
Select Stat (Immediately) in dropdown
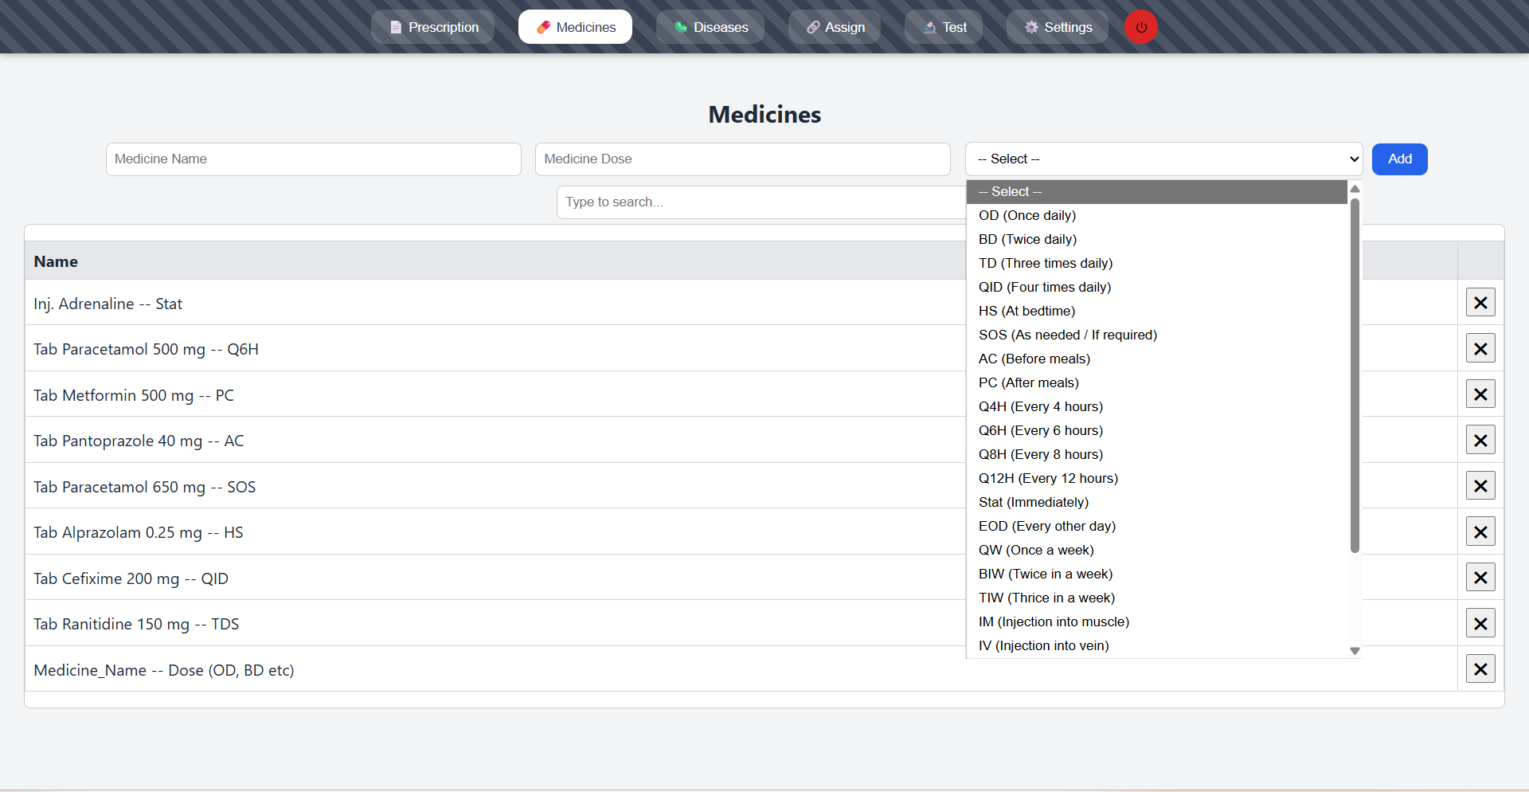pyautogui.click(x=1033, y=502)
